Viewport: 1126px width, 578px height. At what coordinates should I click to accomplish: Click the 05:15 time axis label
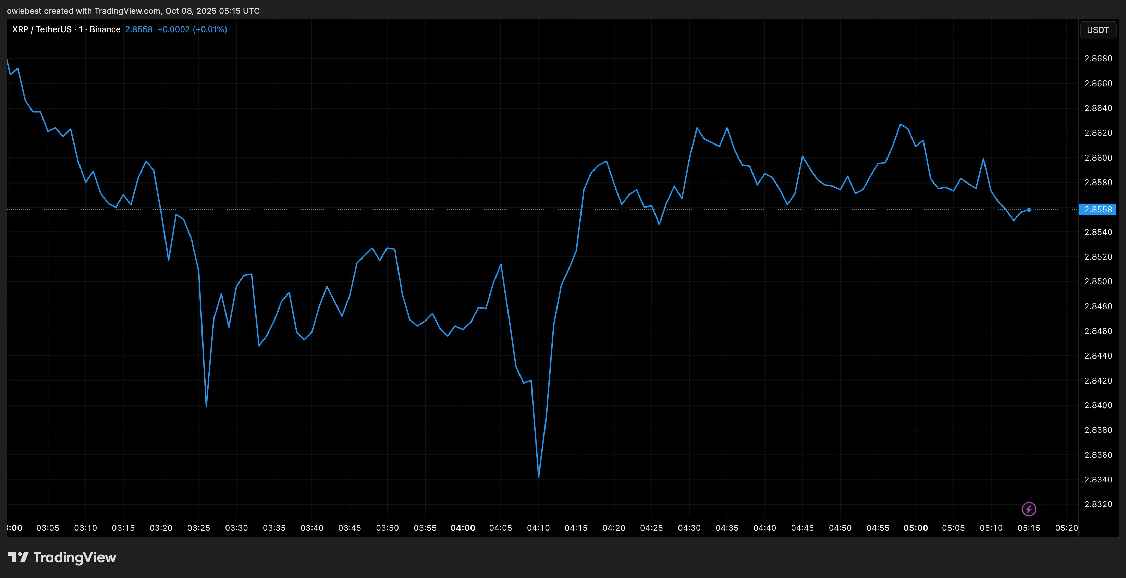tap(1029, 528)
